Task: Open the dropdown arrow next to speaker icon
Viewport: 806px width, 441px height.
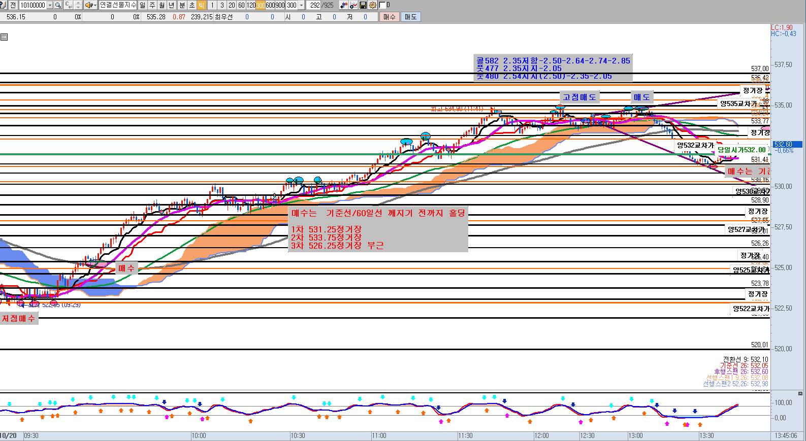Action: click(94, 5)
